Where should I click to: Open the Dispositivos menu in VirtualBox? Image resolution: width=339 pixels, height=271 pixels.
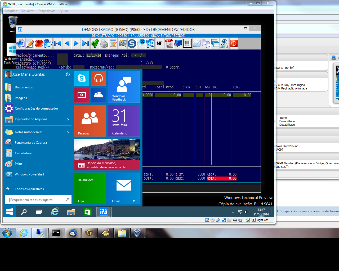pyautogui.click(x=47, y=11)
